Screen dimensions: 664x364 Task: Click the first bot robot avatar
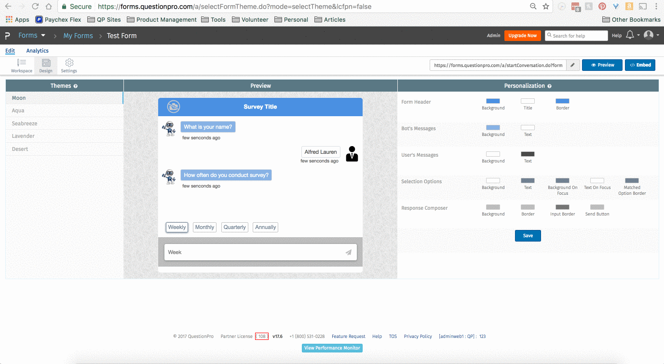(169, 128)
